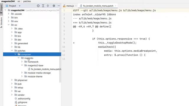The height and width of the screenshot is (106, 189).
Task: Collapse the magento folder under composer
Action: [x=19, y=58]
